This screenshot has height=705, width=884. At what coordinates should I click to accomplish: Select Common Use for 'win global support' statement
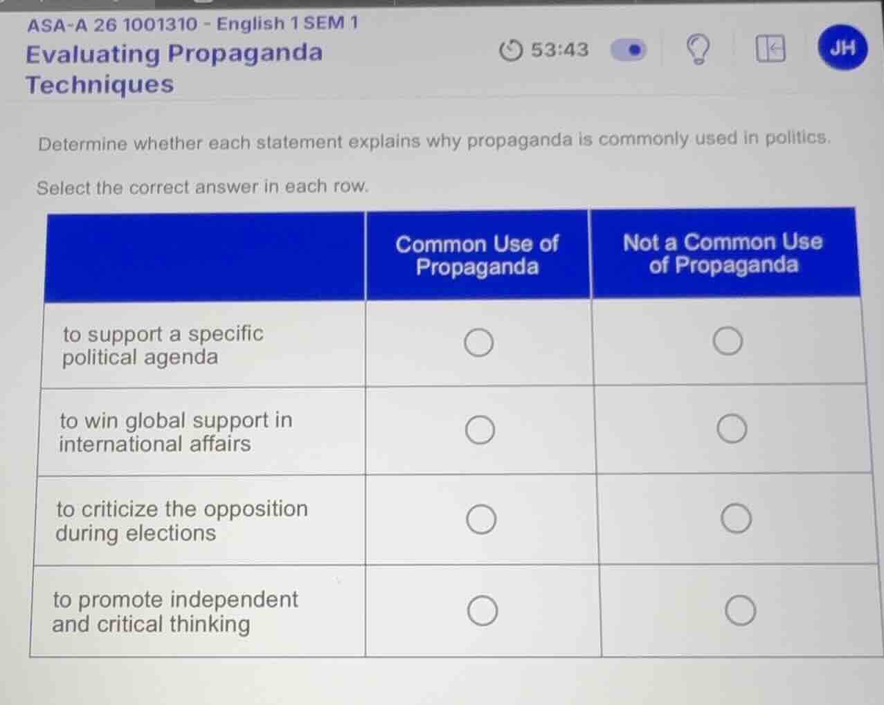pos(478,430)
